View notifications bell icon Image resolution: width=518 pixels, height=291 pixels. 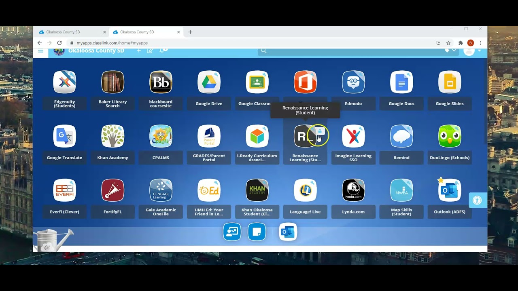163,51
